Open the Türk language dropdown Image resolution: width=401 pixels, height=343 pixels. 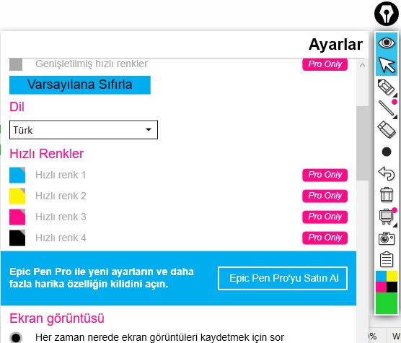point(84,130)
